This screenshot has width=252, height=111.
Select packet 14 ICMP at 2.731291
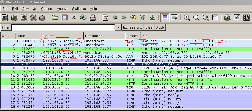[x=126, y=91]
